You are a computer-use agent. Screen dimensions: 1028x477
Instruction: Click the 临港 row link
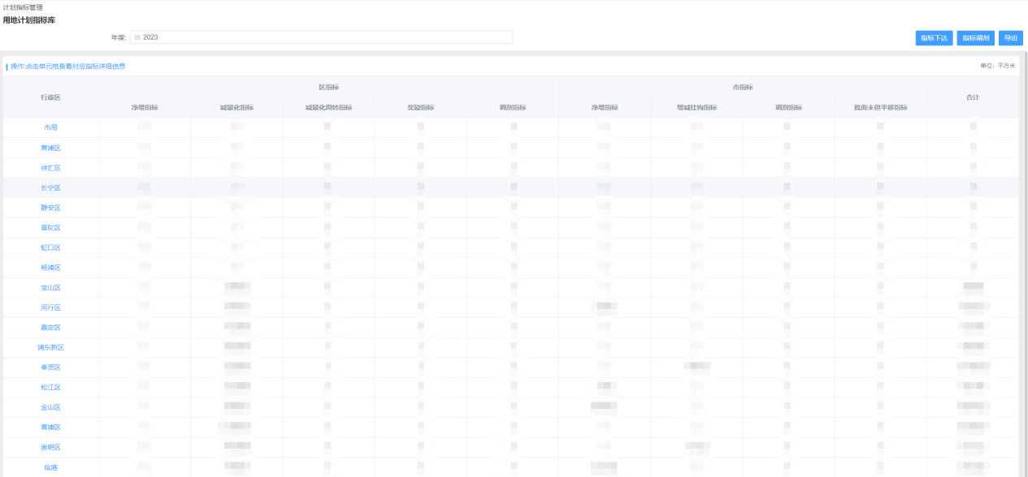(x=50, y=467)
